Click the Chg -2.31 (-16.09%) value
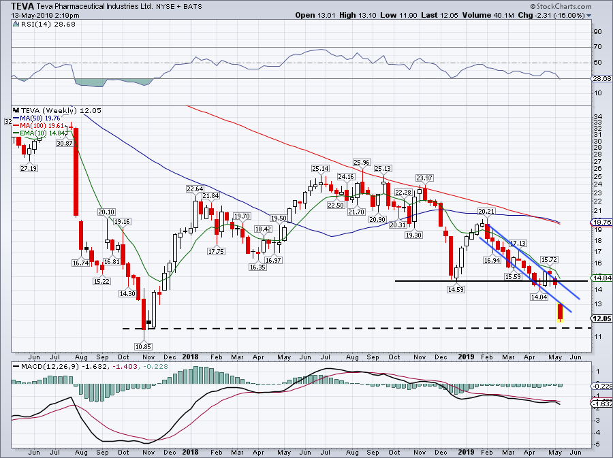This screenshot has height=458, width=613. click(x=551, y=15)
